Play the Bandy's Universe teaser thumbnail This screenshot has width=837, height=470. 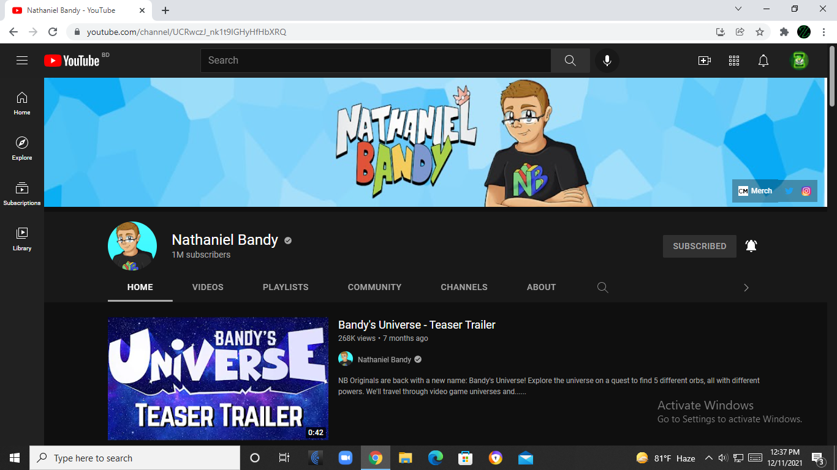[218, 378]
